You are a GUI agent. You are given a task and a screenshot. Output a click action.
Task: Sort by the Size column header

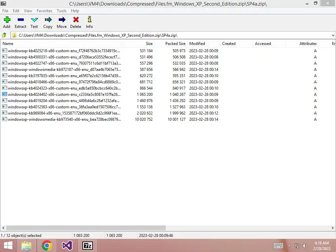tap(138, 44)
